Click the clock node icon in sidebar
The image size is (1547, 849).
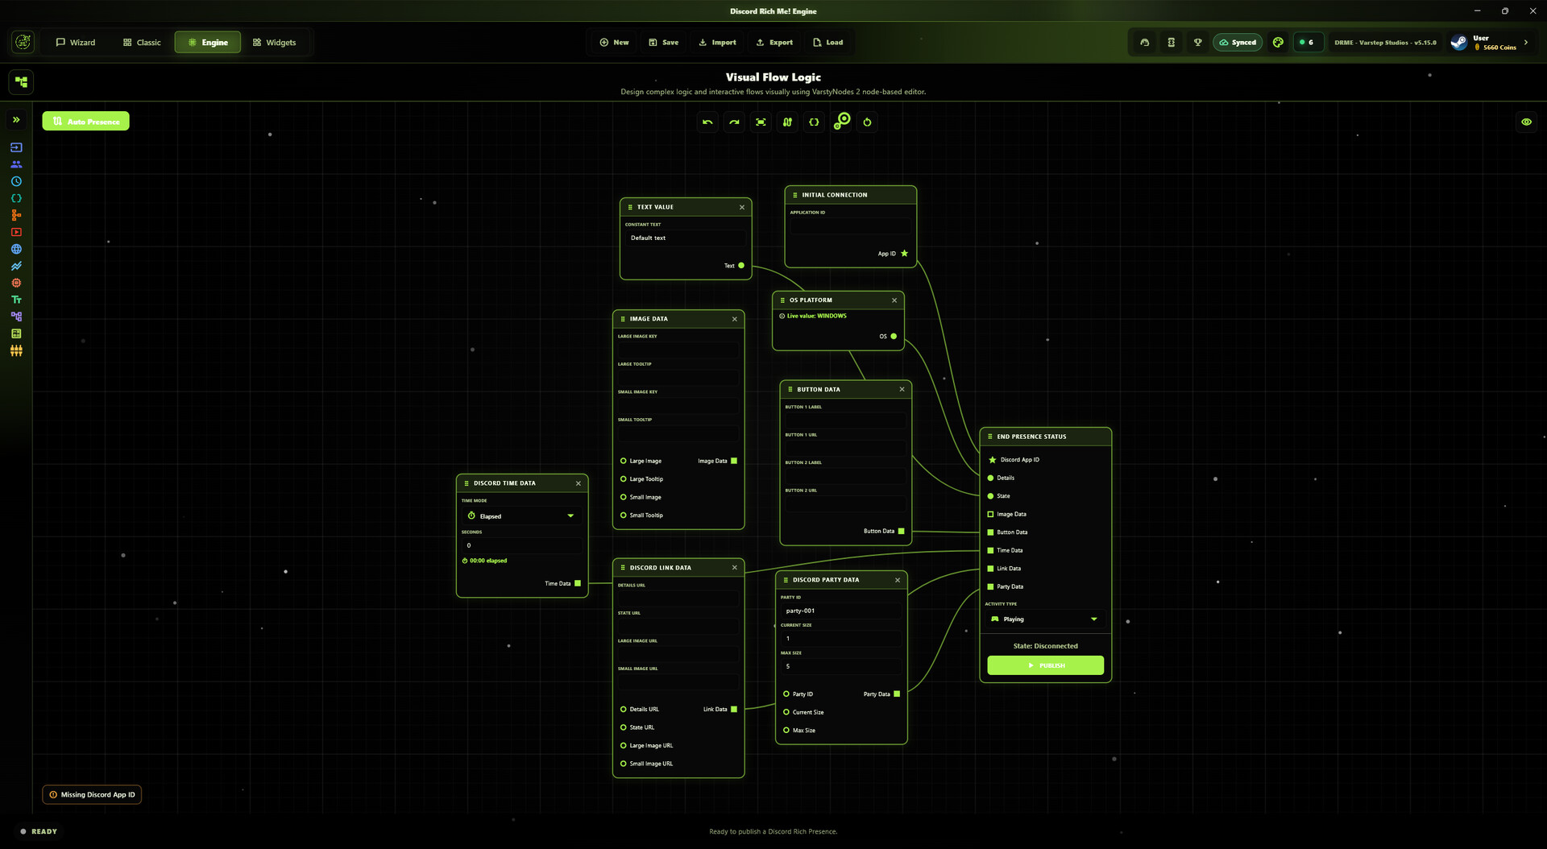point(16,181)
